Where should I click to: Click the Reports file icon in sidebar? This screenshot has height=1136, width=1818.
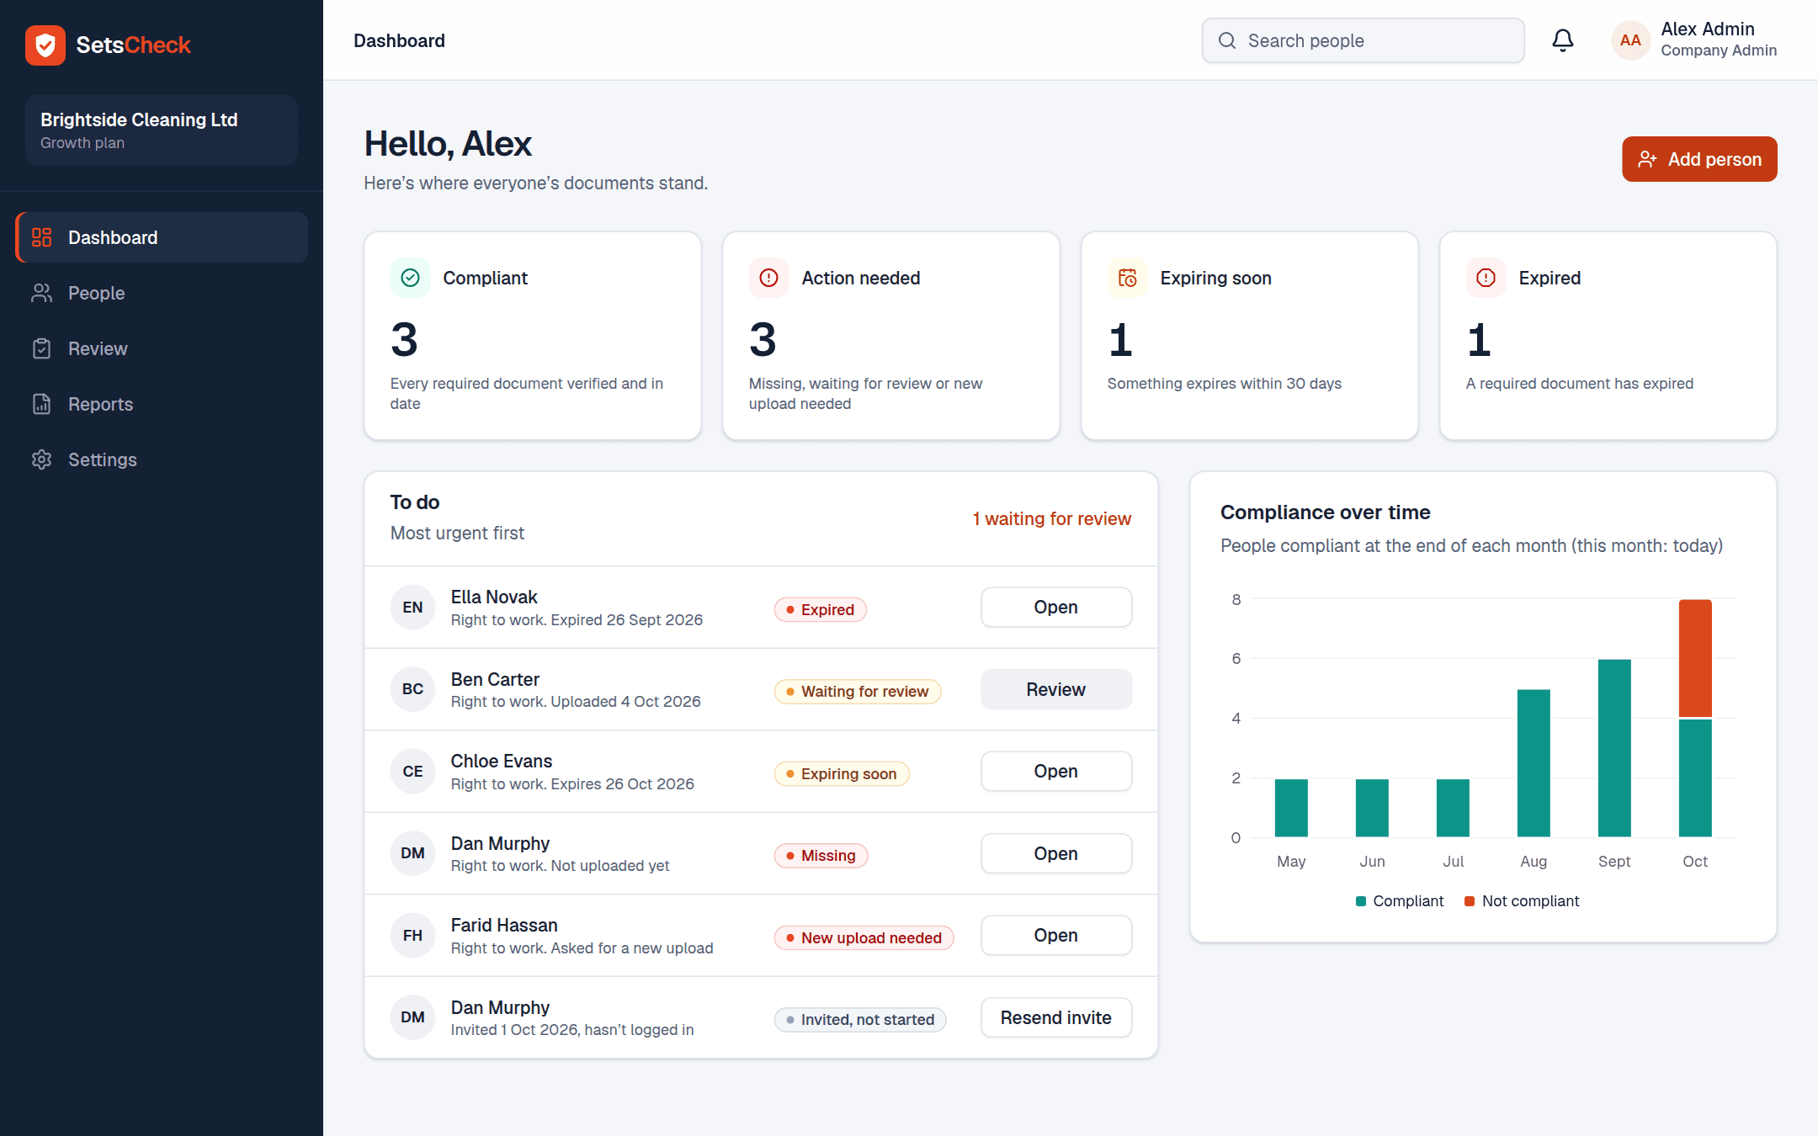tap(42, 404)
